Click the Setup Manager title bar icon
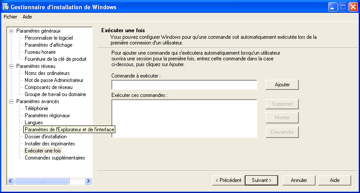360x193 pixels. point(6,7)
